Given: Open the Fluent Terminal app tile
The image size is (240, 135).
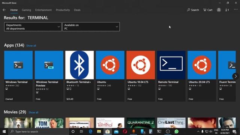Looking at the screenshot, I should click(x=227, y=76).
